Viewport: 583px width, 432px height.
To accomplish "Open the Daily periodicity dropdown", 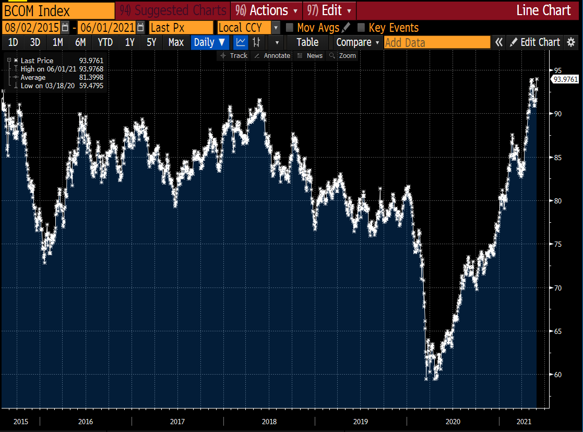I will point(209,42).
